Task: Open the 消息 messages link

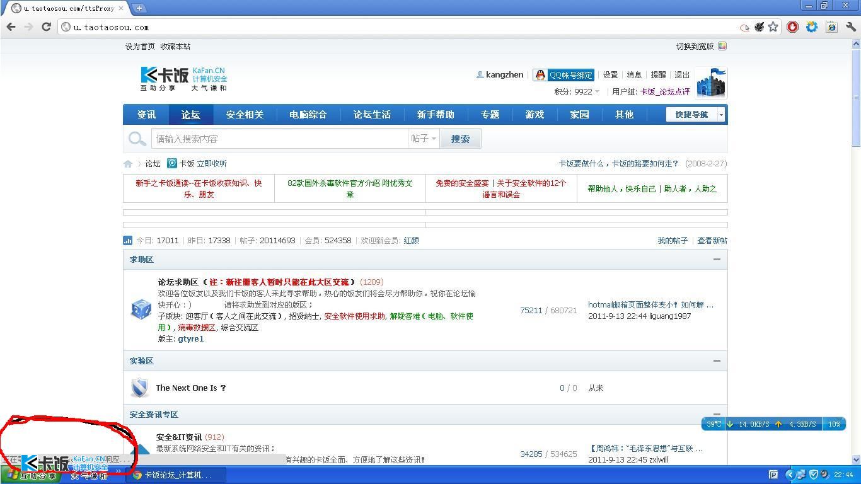Action: (x=634, y=74)
